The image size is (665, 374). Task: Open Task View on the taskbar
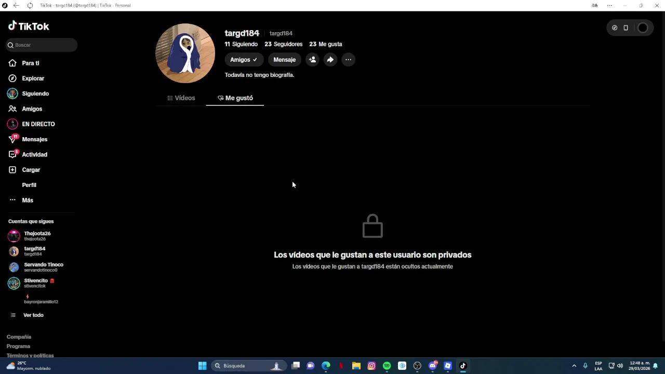coord(296,366)
